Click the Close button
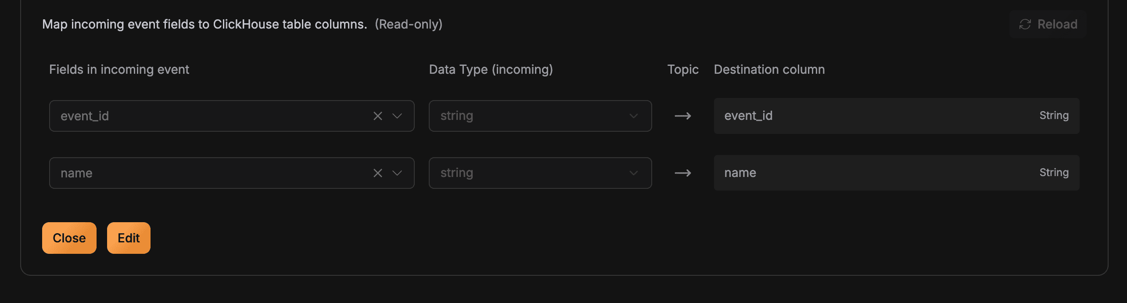 (x=69, y=238)
